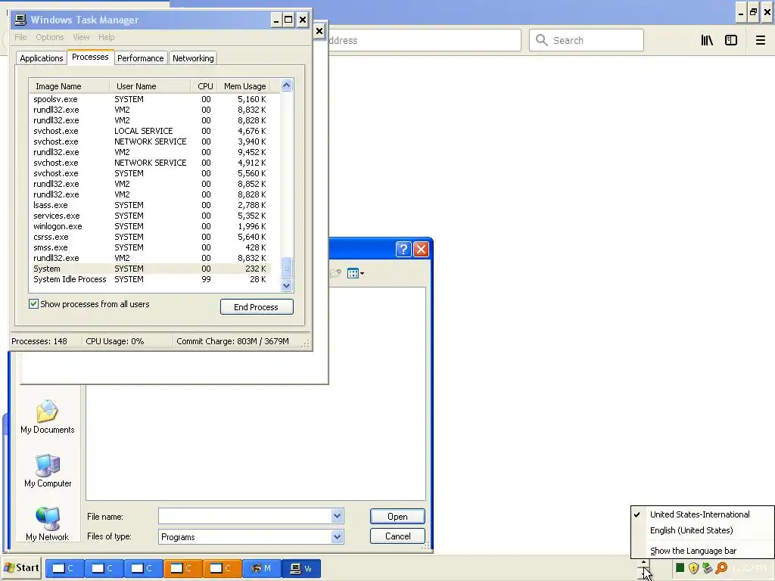Choose English (United States) input language
The height and width of the screenshot is (581, 775).
pyautogui.click(x=691, y=530)
